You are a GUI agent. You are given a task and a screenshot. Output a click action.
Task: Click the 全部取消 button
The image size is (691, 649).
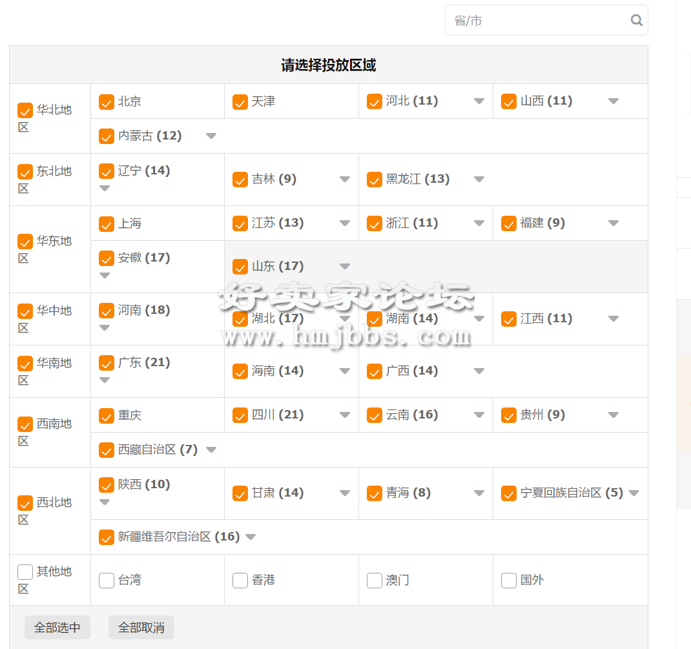(x=141, y=628)
